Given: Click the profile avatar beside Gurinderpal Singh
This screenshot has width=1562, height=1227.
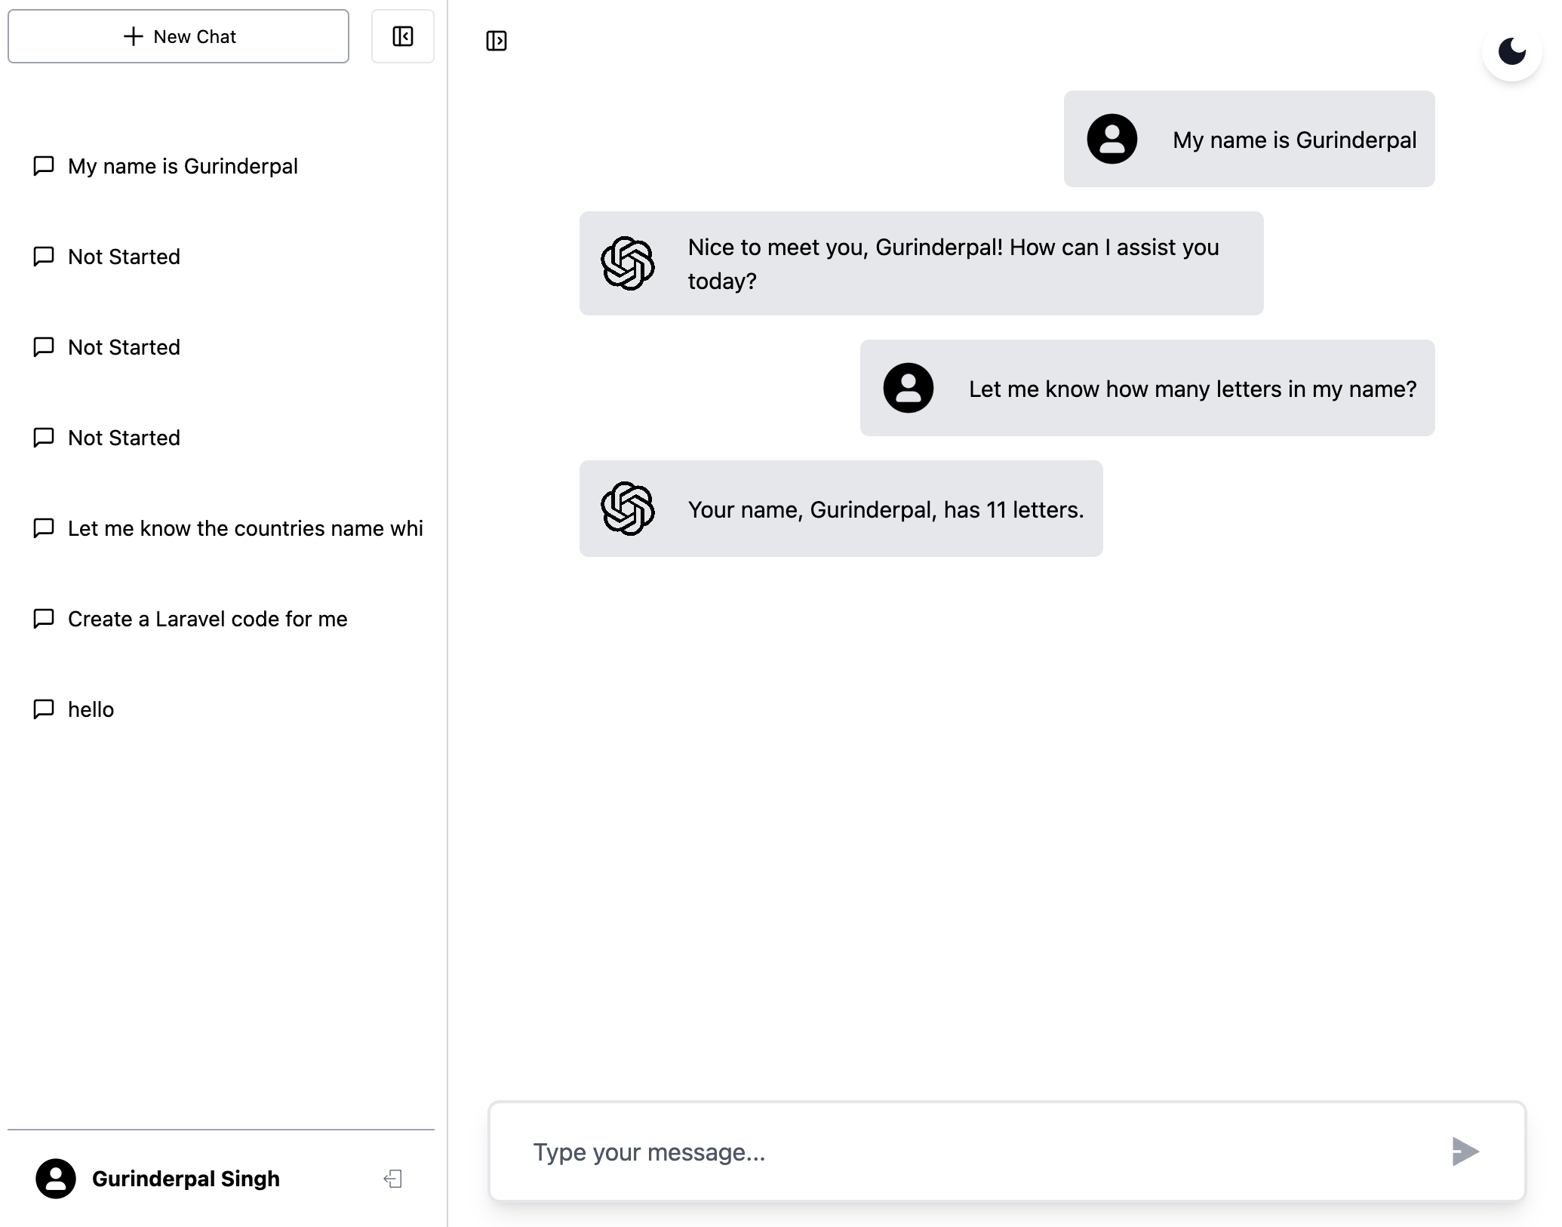Looking at the screenshot, I should (56, 1179).
